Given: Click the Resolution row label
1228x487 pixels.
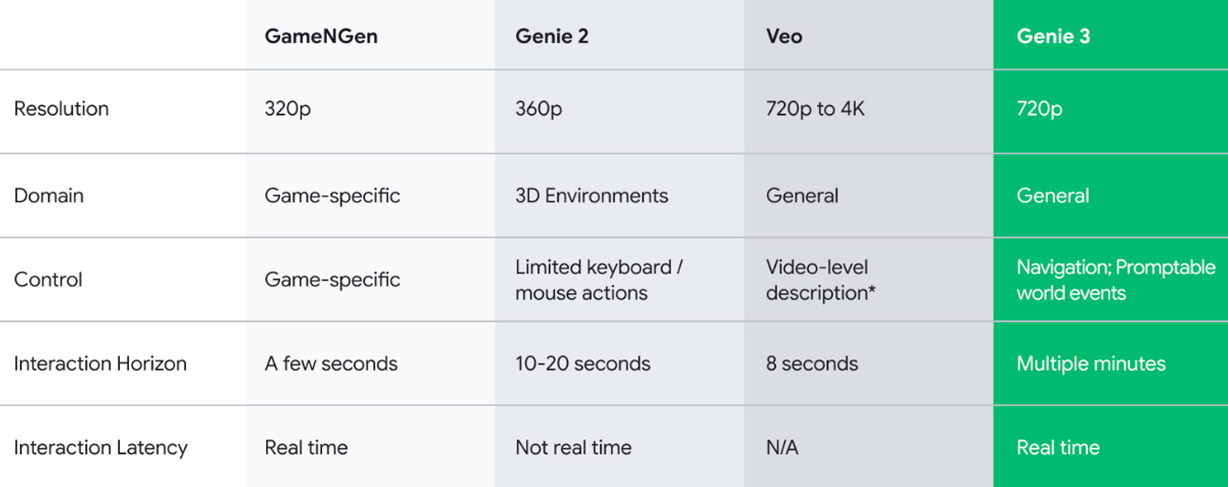Looking at the screenshot, I should (61, 109).
